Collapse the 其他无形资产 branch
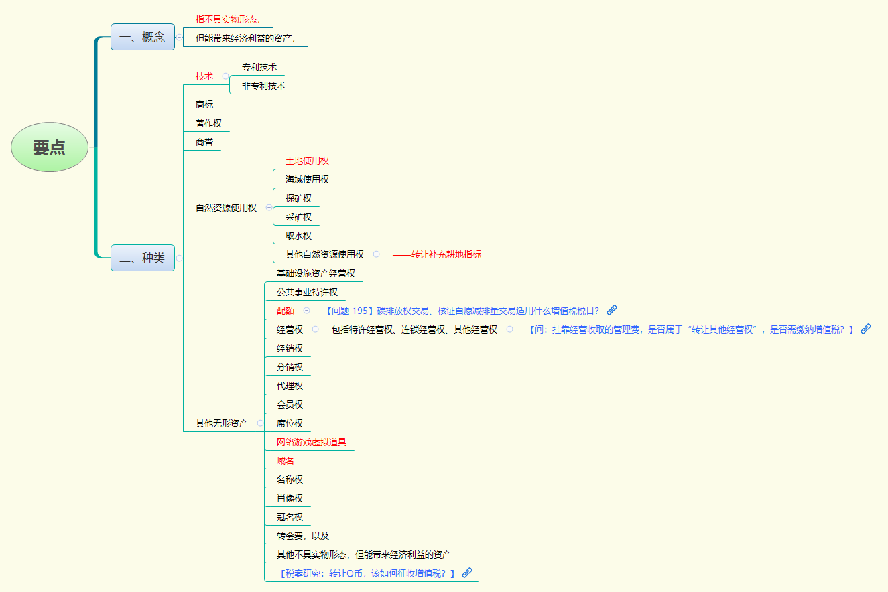888x592 pixels. click(x=260, y=423)
